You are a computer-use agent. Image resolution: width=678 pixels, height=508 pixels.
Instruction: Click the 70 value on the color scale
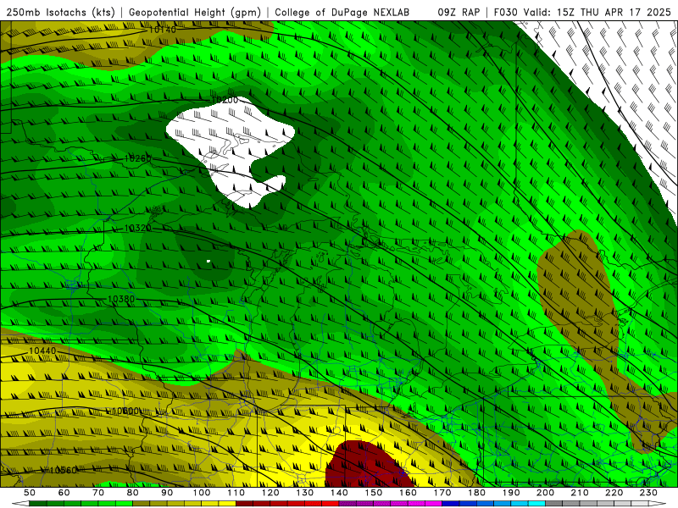click(x=98, y=493)
